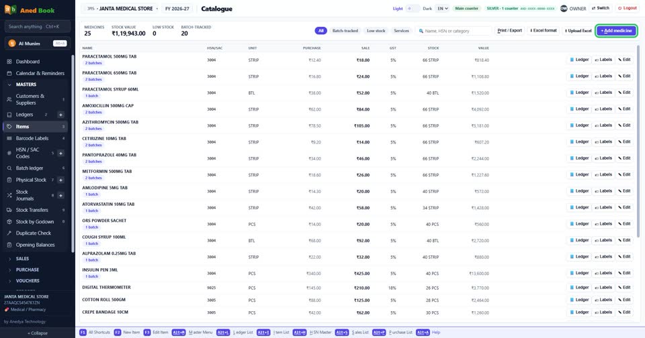Select the Batch-tracked filter pill
This screenshot has width=645, height=338.
[x=345, y=31]
